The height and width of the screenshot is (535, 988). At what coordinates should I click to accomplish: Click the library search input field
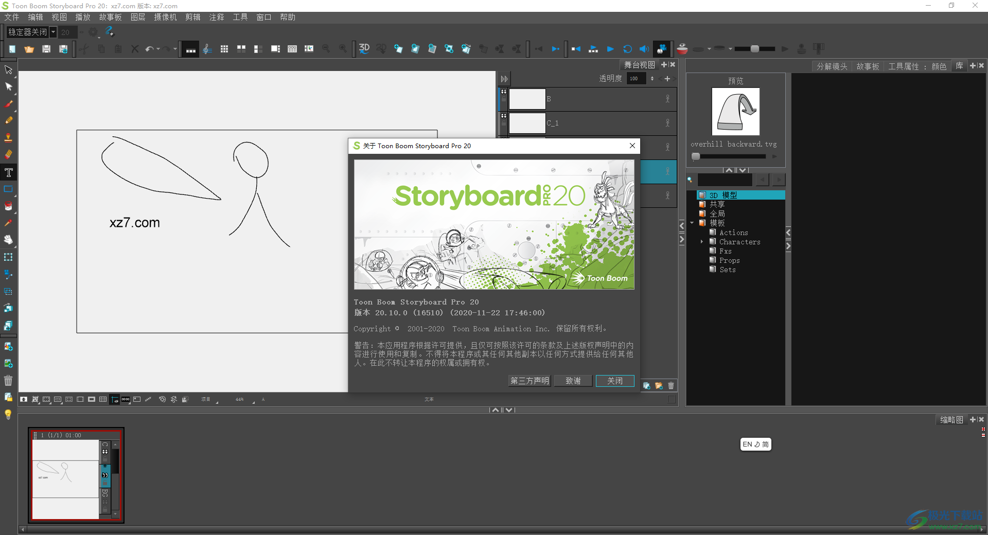(725, 180)
